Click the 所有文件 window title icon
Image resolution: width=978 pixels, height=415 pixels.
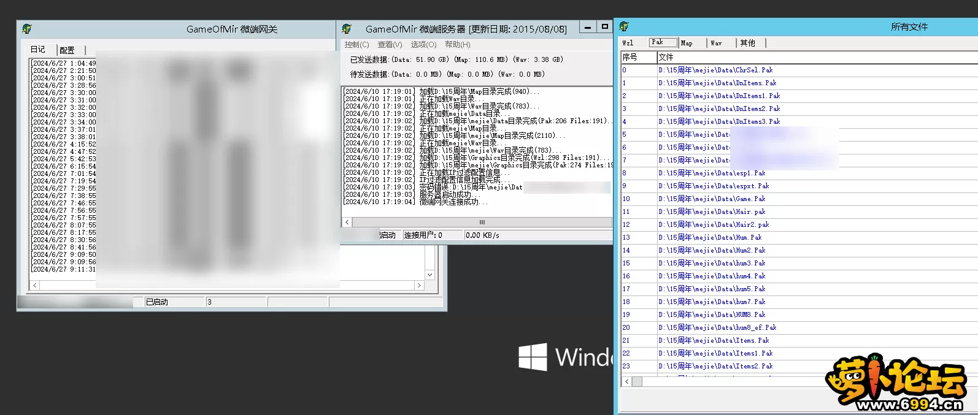624,26
